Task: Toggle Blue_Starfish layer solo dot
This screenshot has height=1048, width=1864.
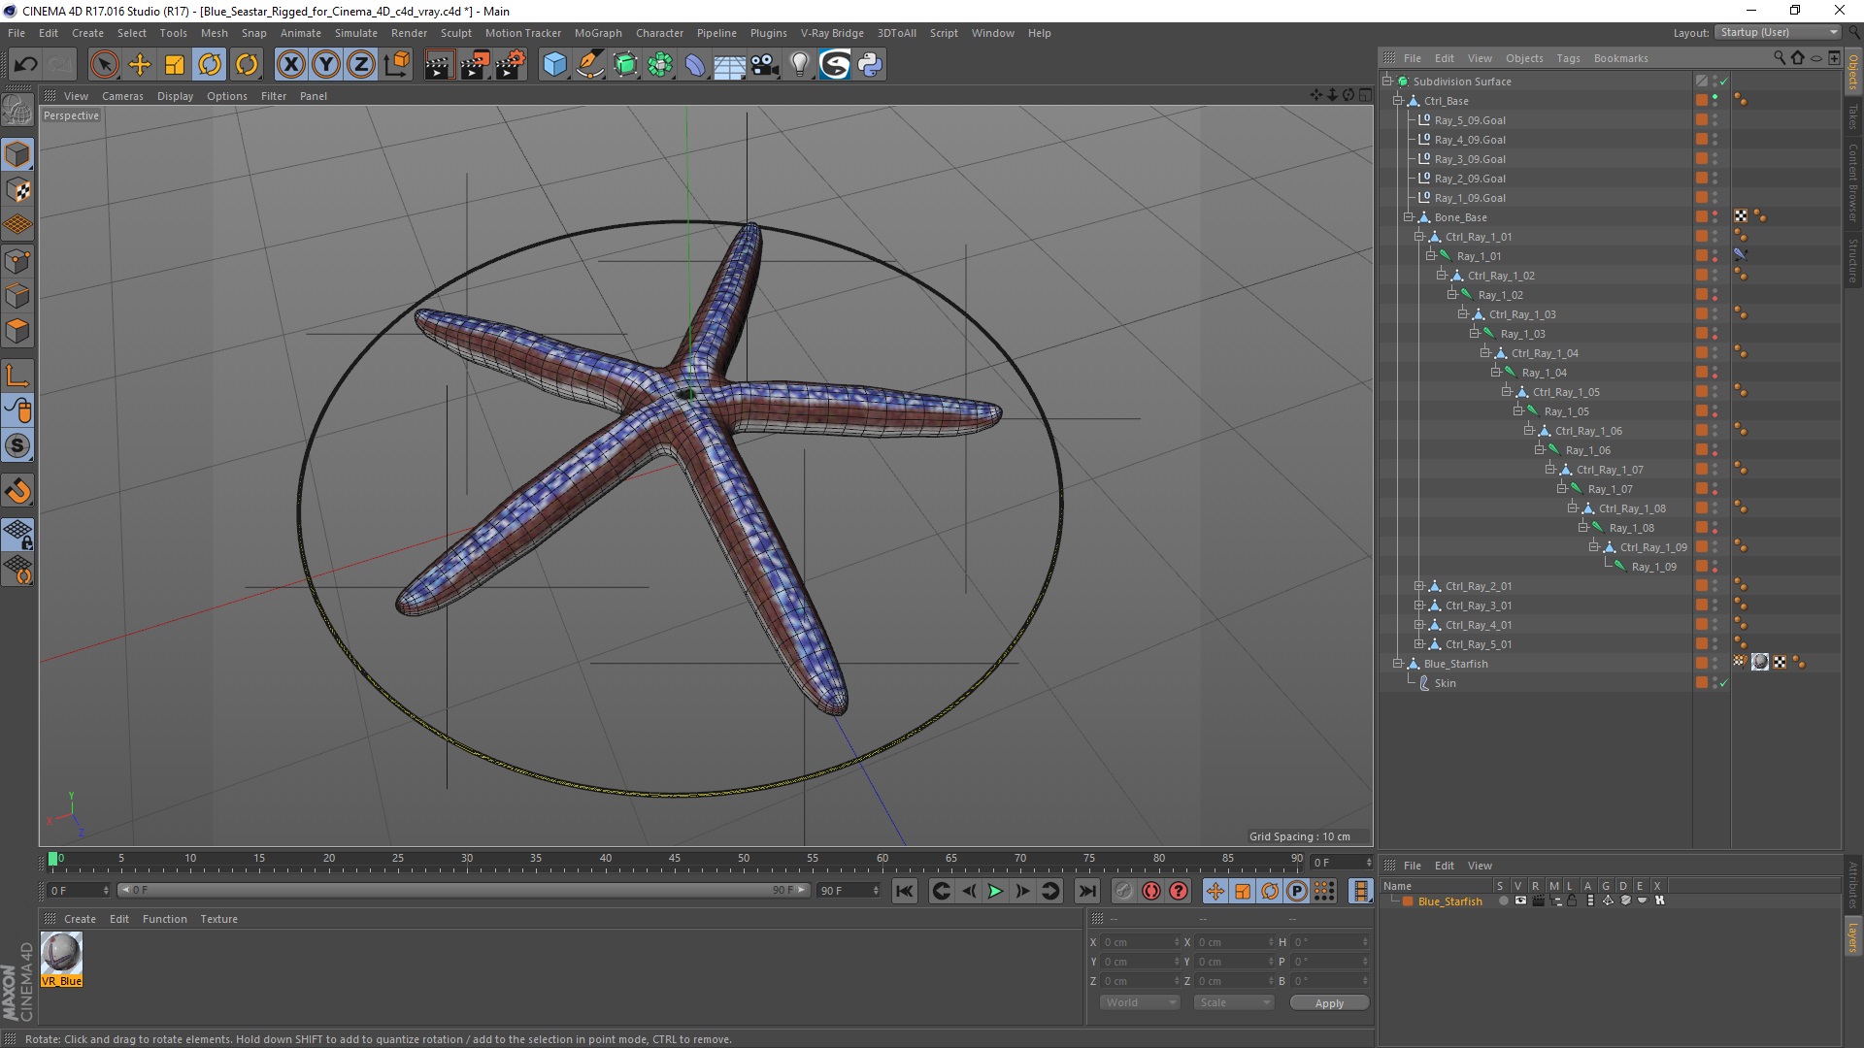Action: (x=1503, y=901)
